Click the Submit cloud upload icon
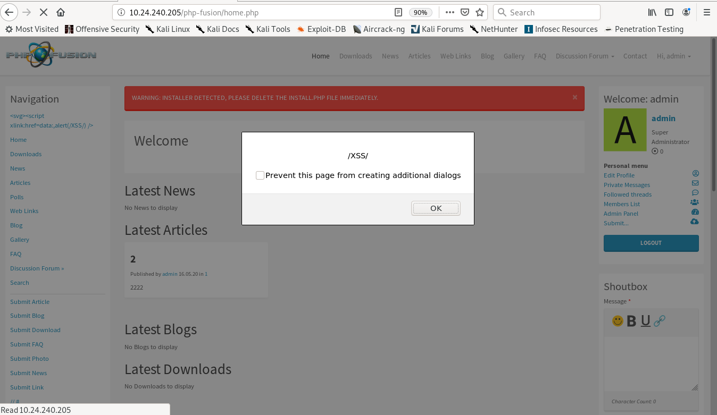This screenshot has width=717, height=415. tap(695, 222)
